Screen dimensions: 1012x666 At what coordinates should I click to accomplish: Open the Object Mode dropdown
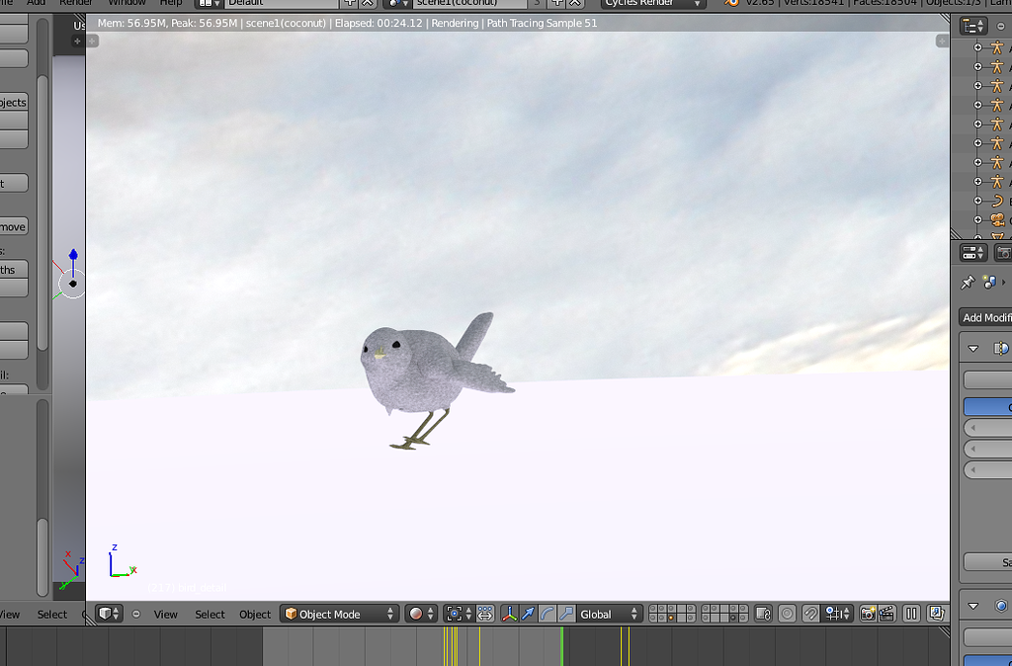point(340,614)
